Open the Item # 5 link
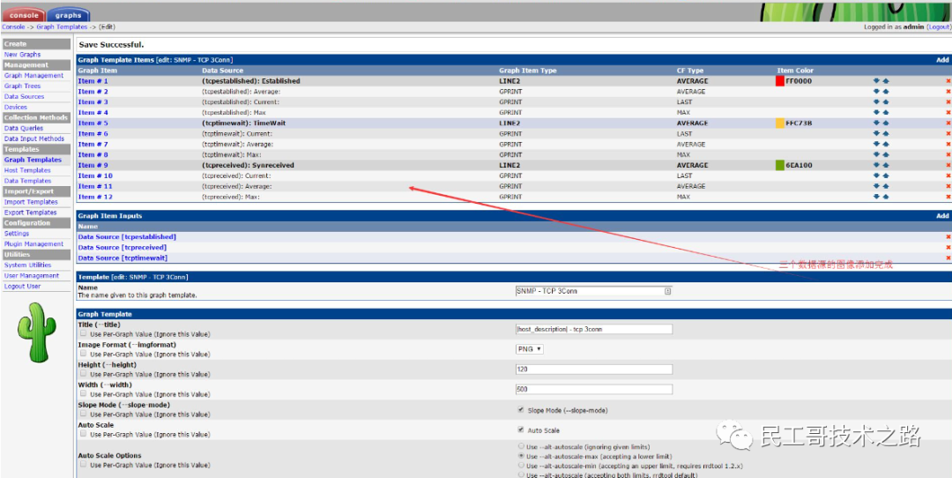This screenshot has height=478, width=952. pos(93,123)
